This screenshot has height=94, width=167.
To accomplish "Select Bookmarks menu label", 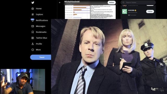I will 41,32.
